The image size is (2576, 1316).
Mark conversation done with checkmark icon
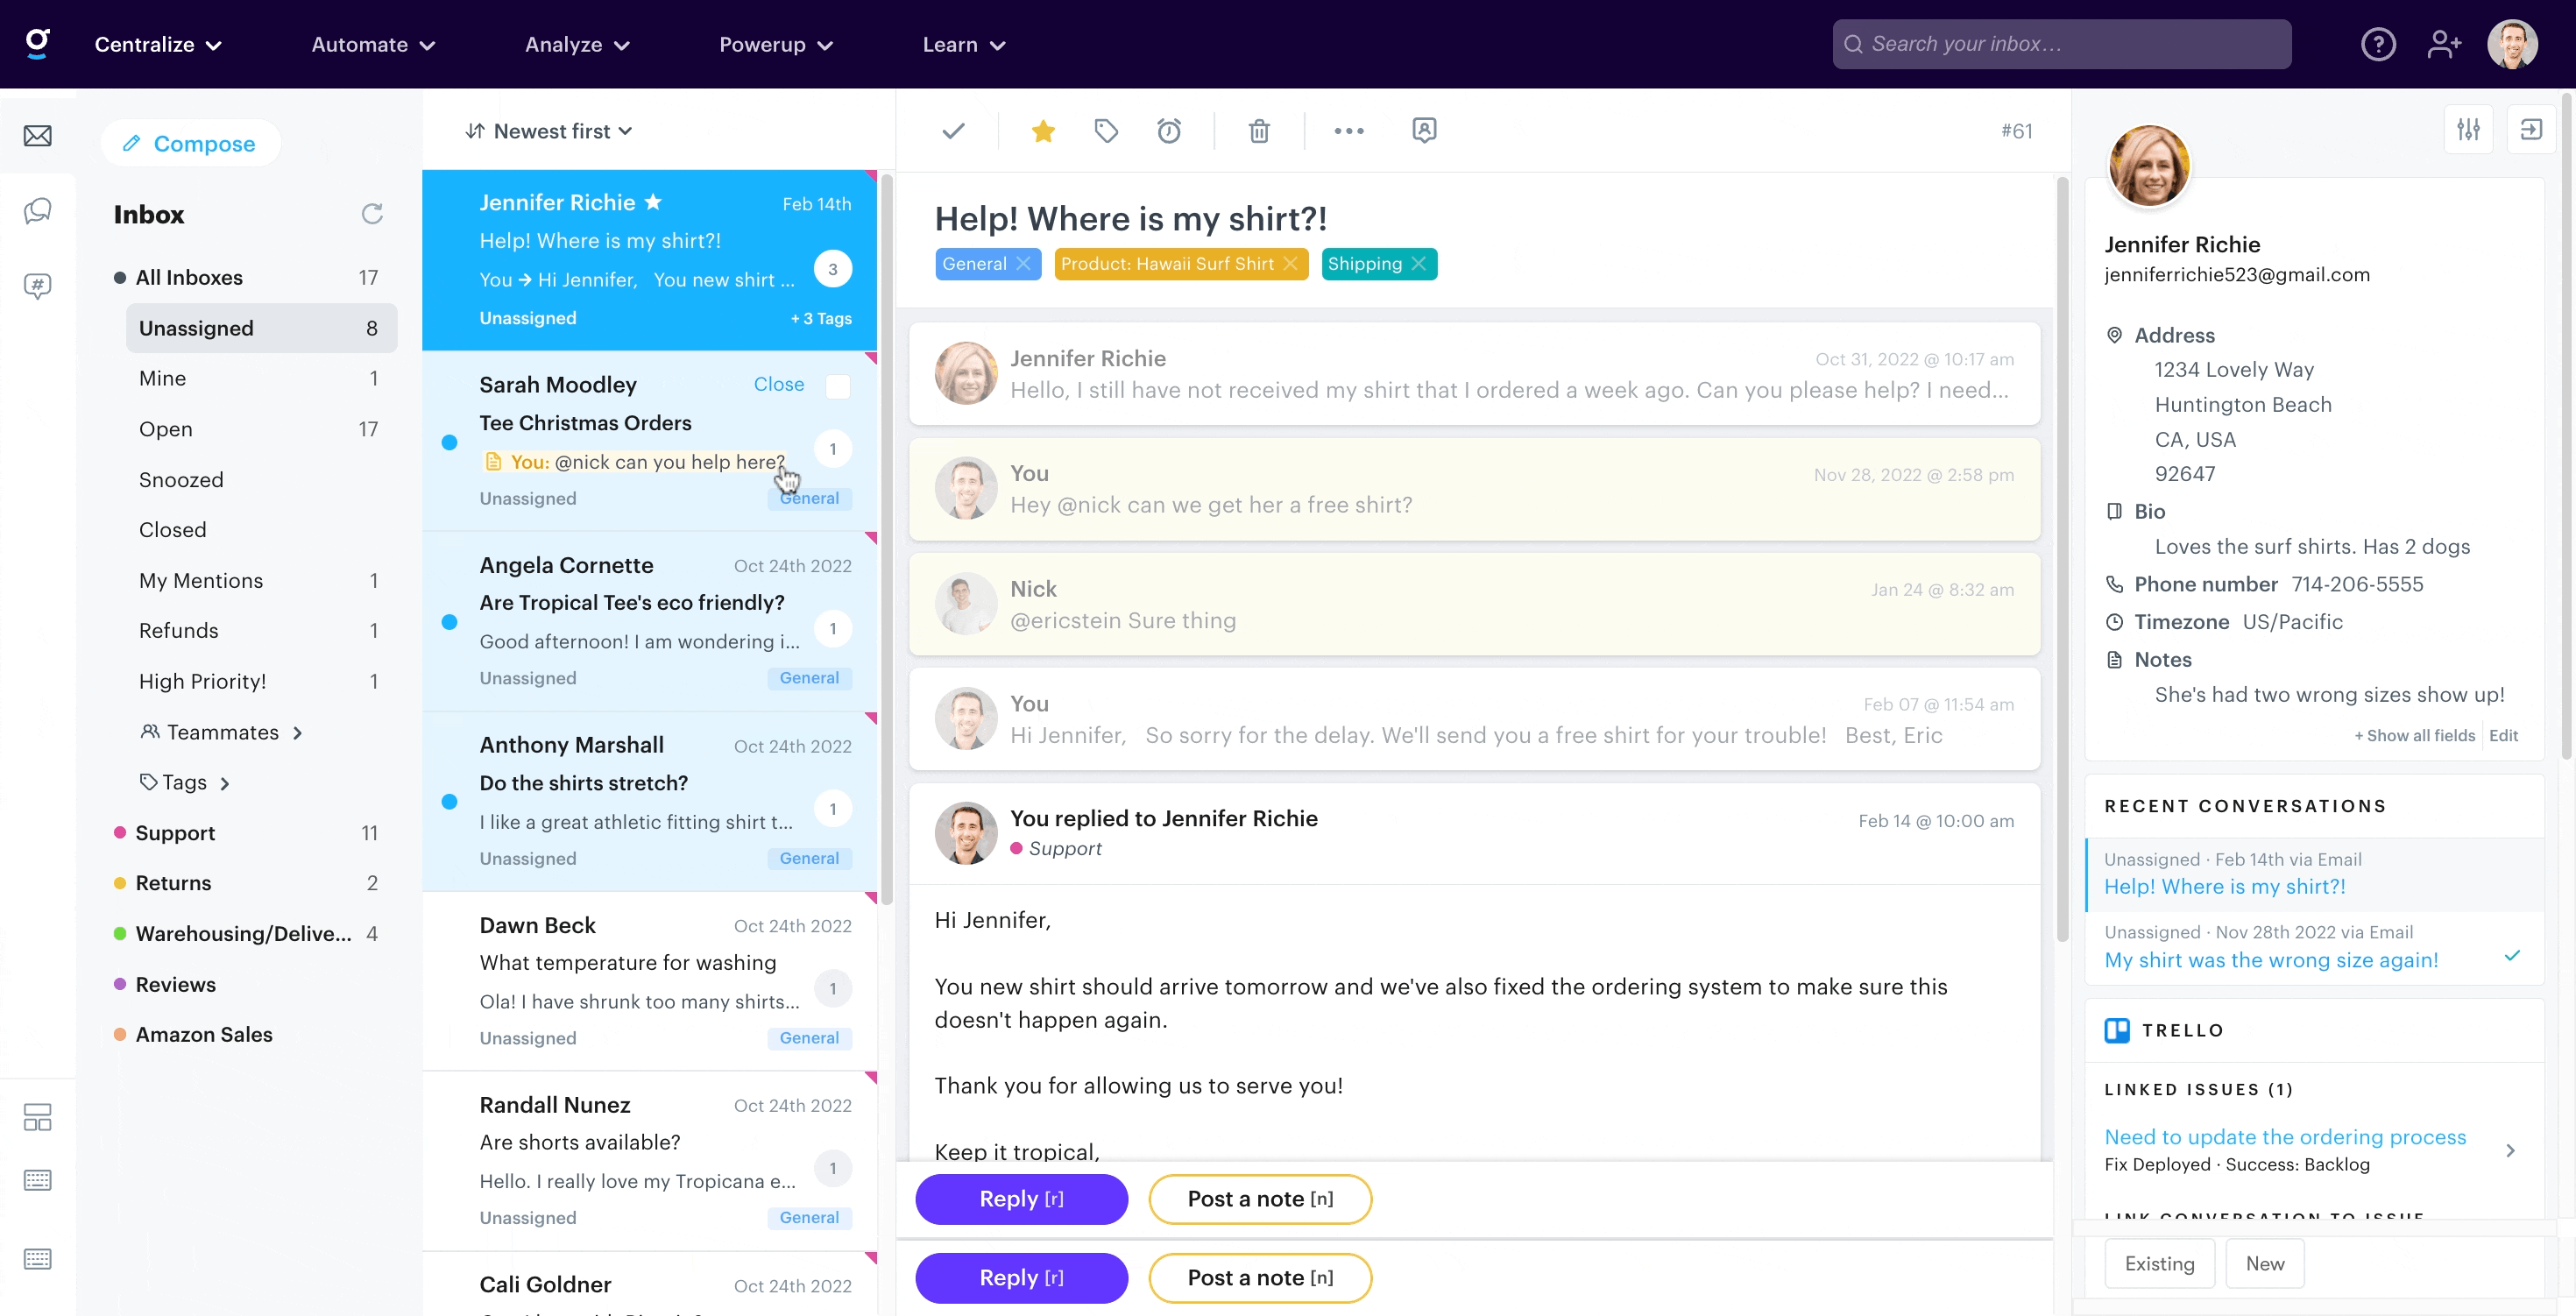pyautogui.click(x=953, y=131)
